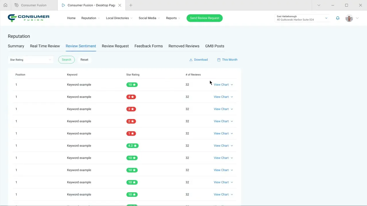This screenshot has width=367, height=206.
Task: Expand View Chart for the 1-star row
Action: point(223,133)
